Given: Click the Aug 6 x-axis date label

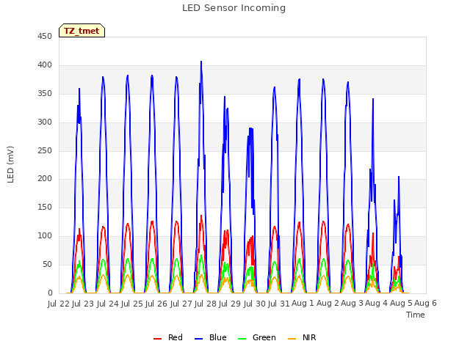Looking at the screenshot, I should (x=426, y=304).
